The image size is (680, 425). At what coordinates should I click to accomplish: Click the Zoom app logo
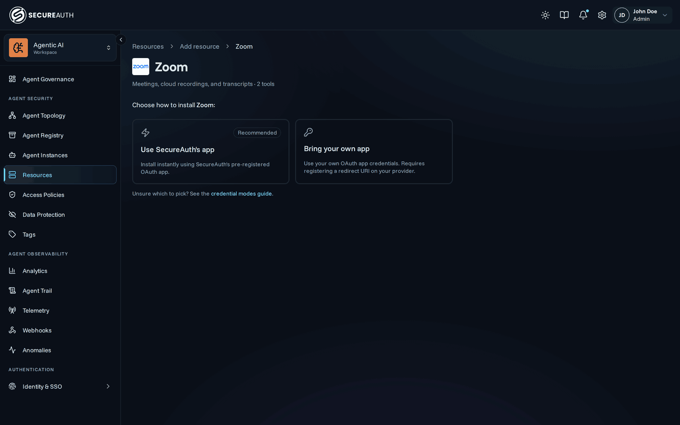[141, 67]
